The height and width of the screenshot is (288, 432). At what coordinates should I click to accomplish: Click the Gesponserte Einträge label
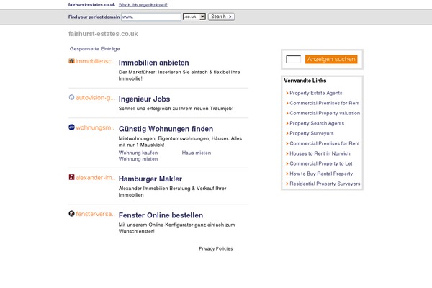point(95,49)
